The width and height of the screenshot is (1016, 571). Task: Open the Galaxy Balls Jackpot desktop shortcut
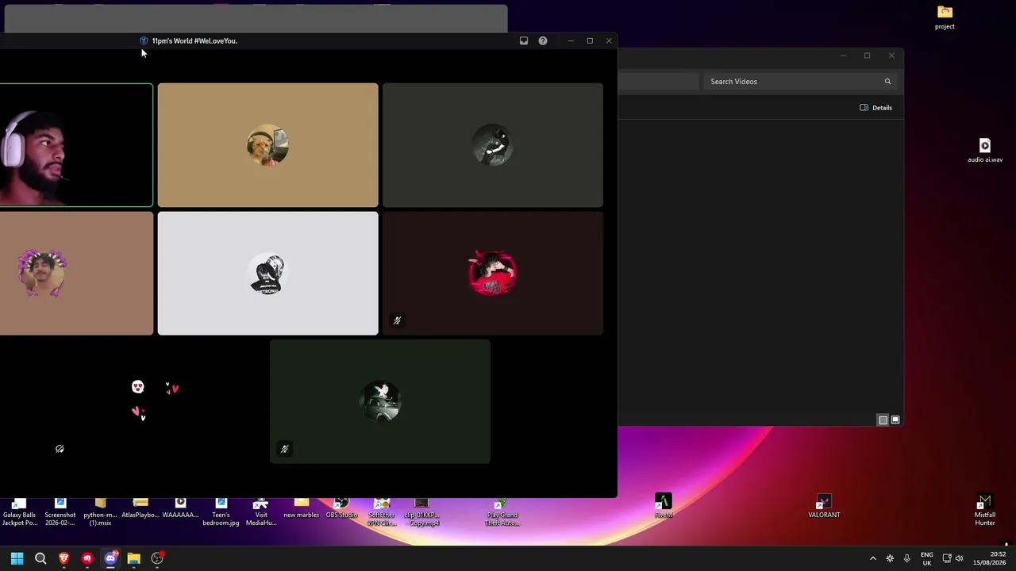[19, 512]
